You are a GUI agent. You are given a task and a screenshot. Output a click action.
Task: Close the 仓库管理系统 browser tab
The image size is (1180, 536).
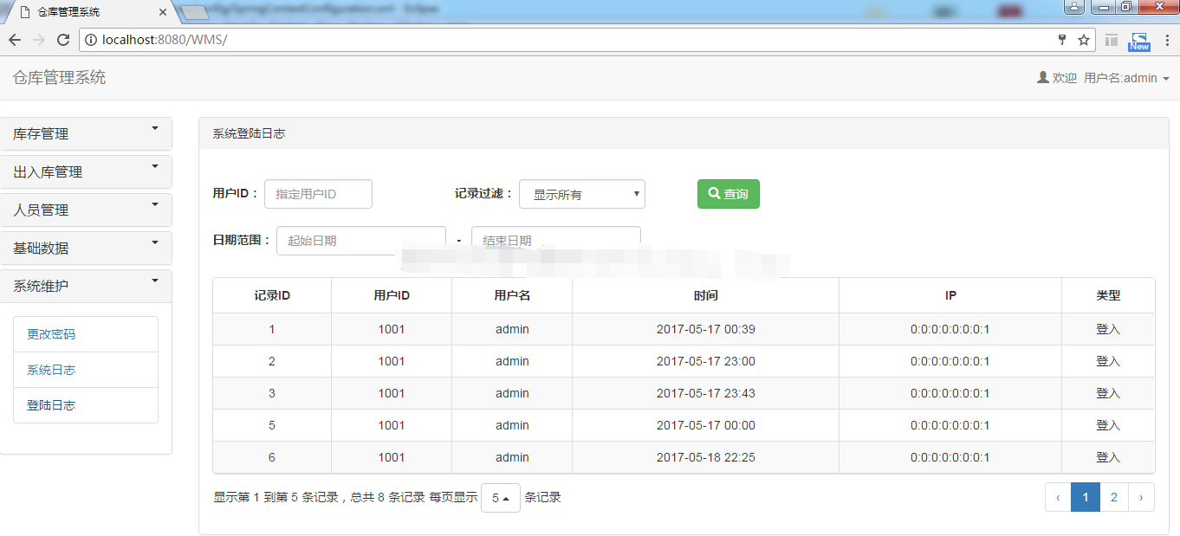tap(164, 12)
